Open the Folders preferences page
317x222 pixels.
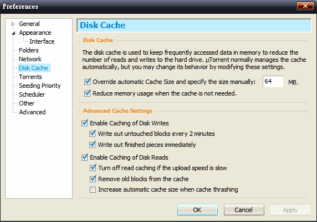[x=29, y=50]
